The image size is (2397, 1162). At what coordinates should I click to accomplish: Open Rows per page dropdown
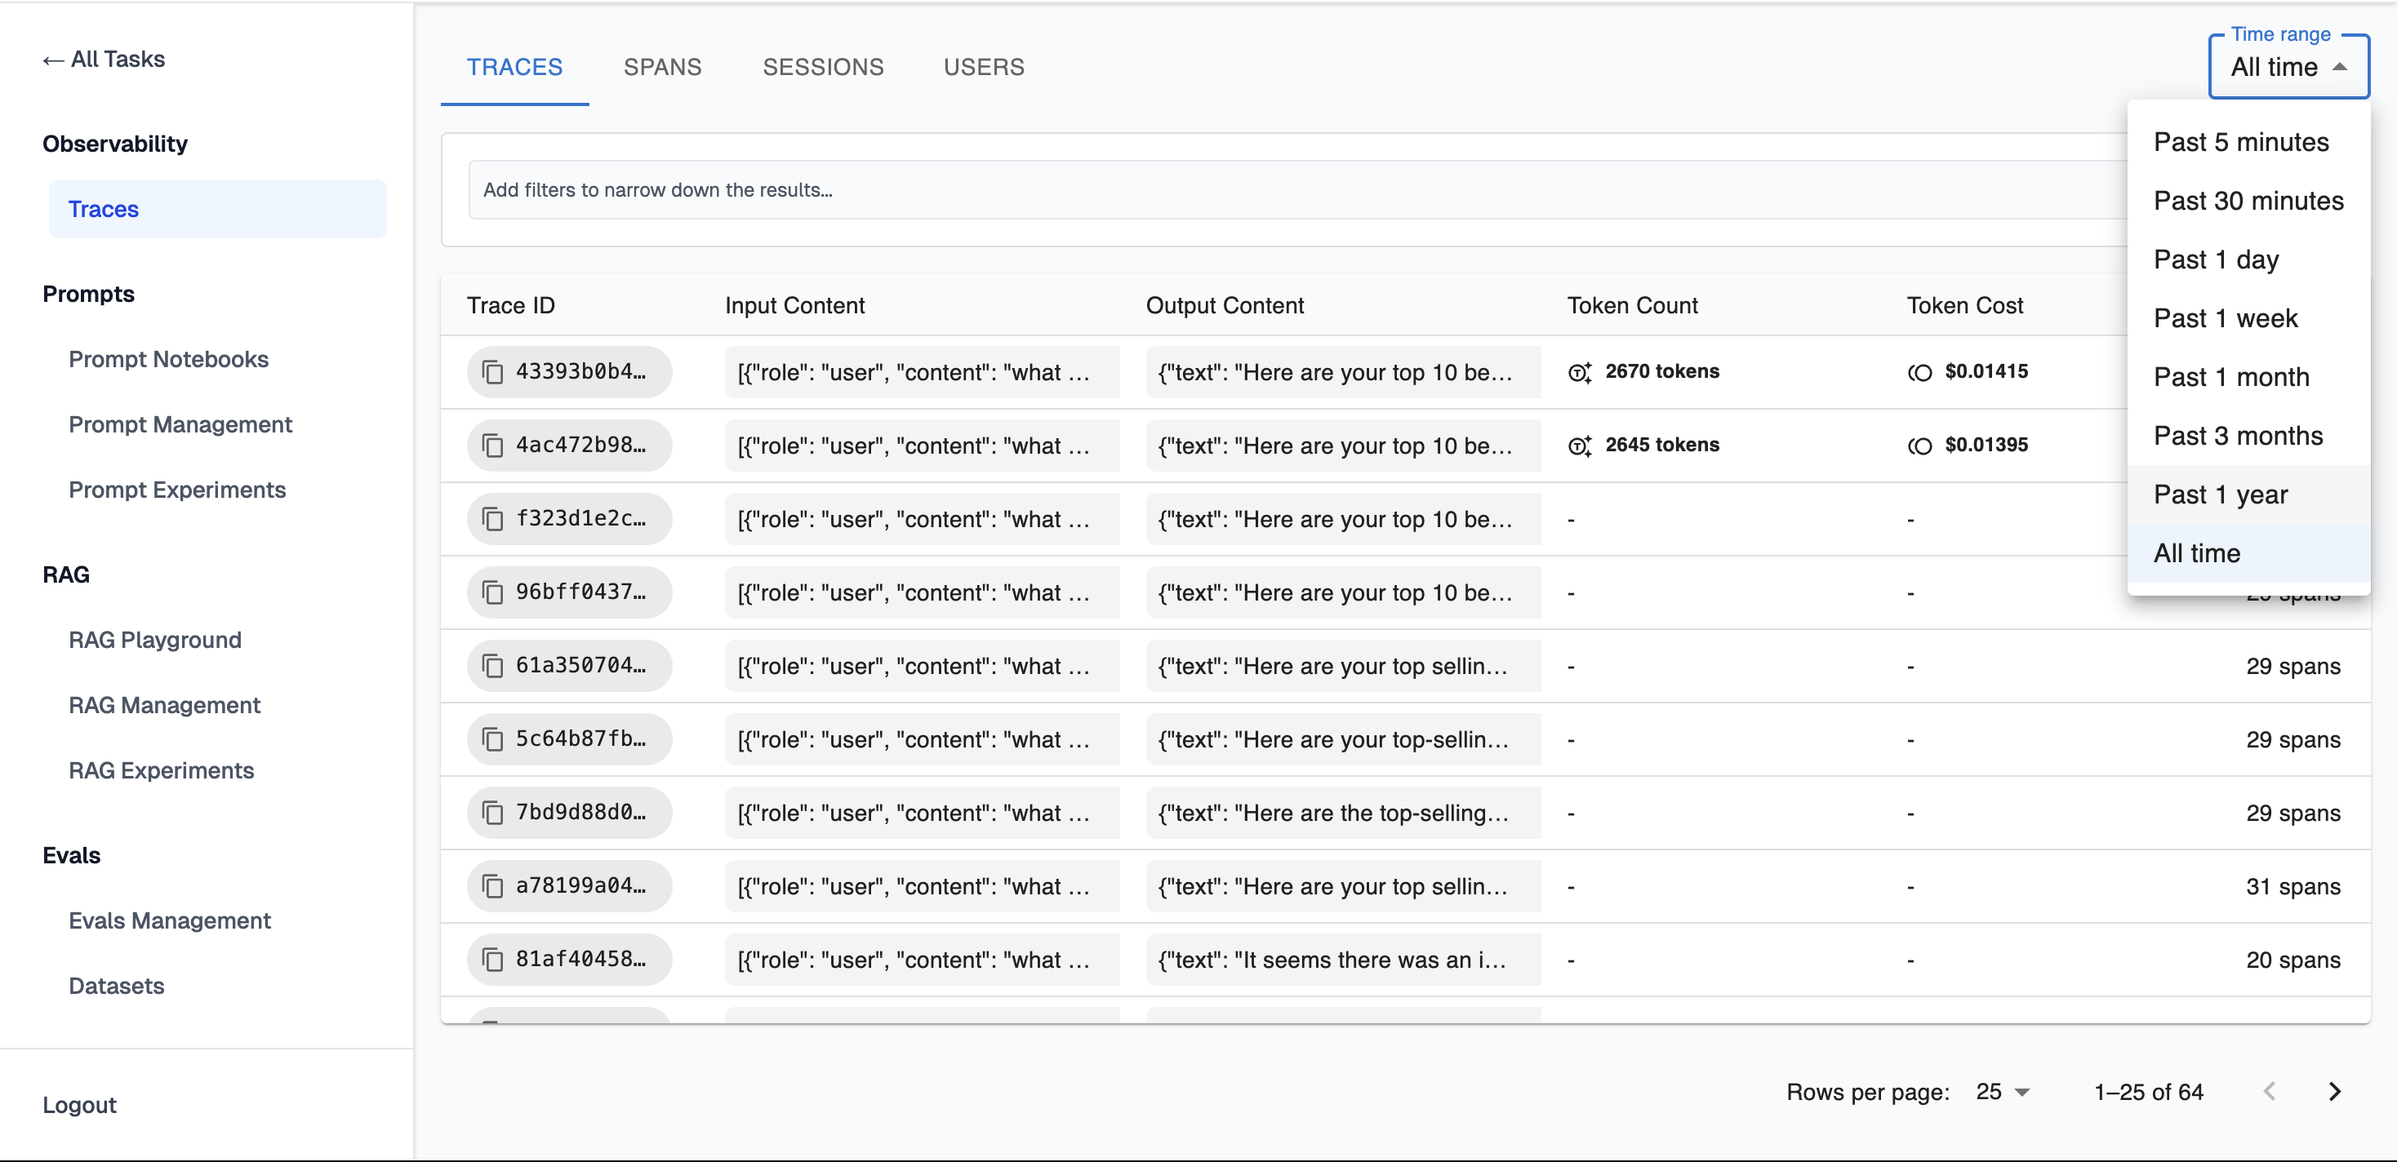[x=2003, y=1091]
